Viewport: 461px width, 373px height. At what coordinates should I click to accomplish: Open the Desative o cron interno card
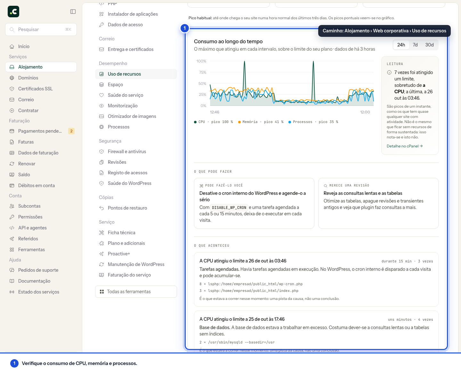pyautogui.click(x=254, y=203)
